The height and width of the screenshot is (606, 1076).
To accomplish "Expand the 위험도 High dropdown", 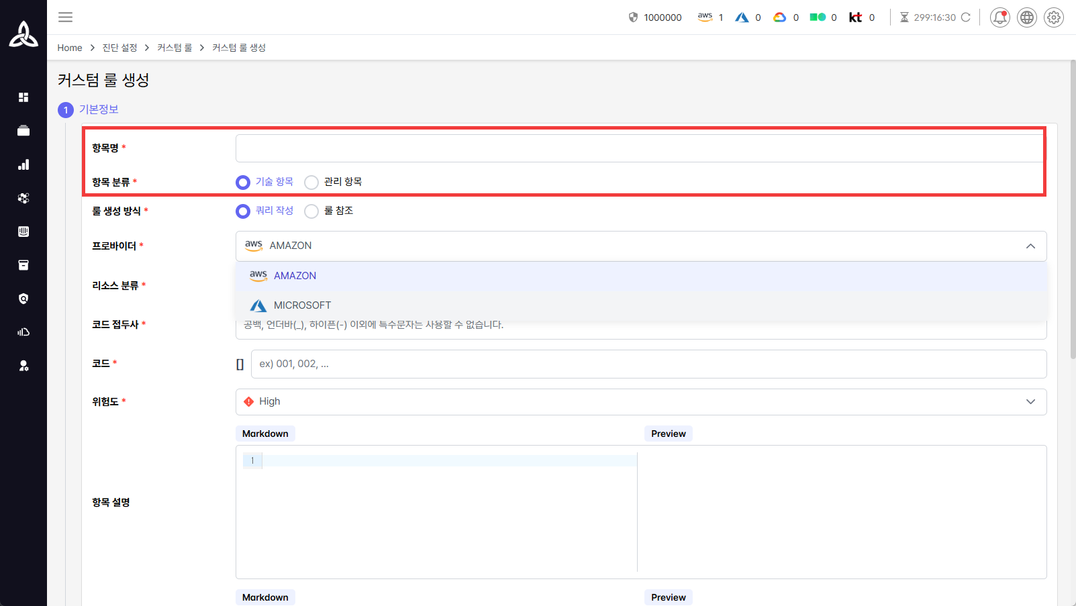I will [x=1030, y=402].
